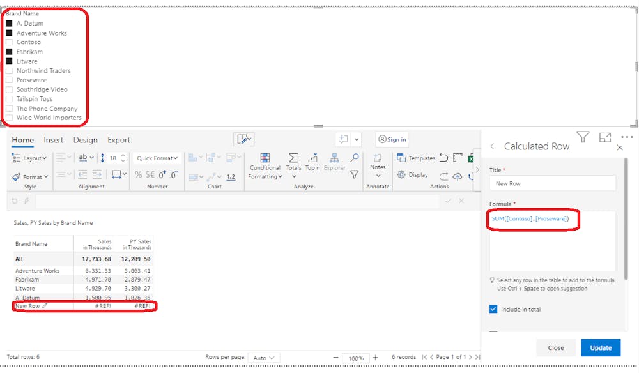Screen dimensions: 639x373
Task: Open Conditional Formatting menu
Action: (265, 167)
